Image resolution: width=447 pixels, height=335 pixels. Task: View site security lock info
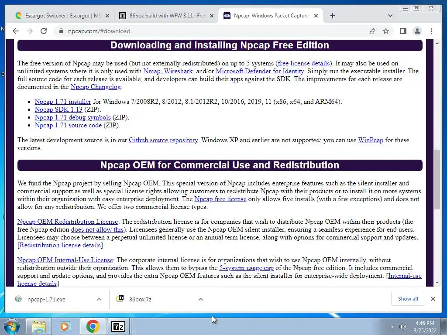(61, 31)
